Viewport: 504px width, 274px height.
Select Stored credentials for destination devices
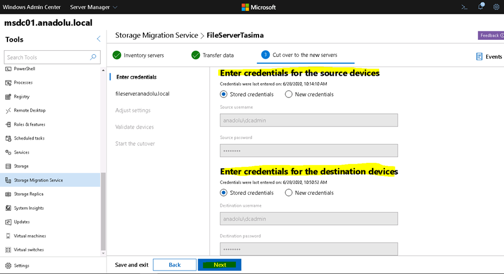click(223, 193)
